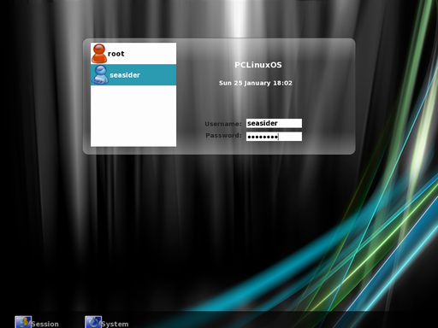Focus the Username input field
Screen dimensions: 438x328
(274, 123)
